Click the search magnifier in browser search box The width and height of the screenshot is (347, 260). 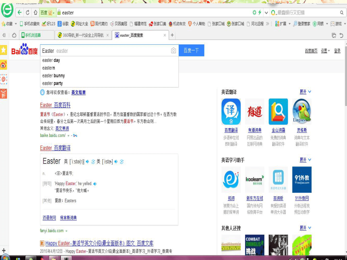tap(342, 12)
